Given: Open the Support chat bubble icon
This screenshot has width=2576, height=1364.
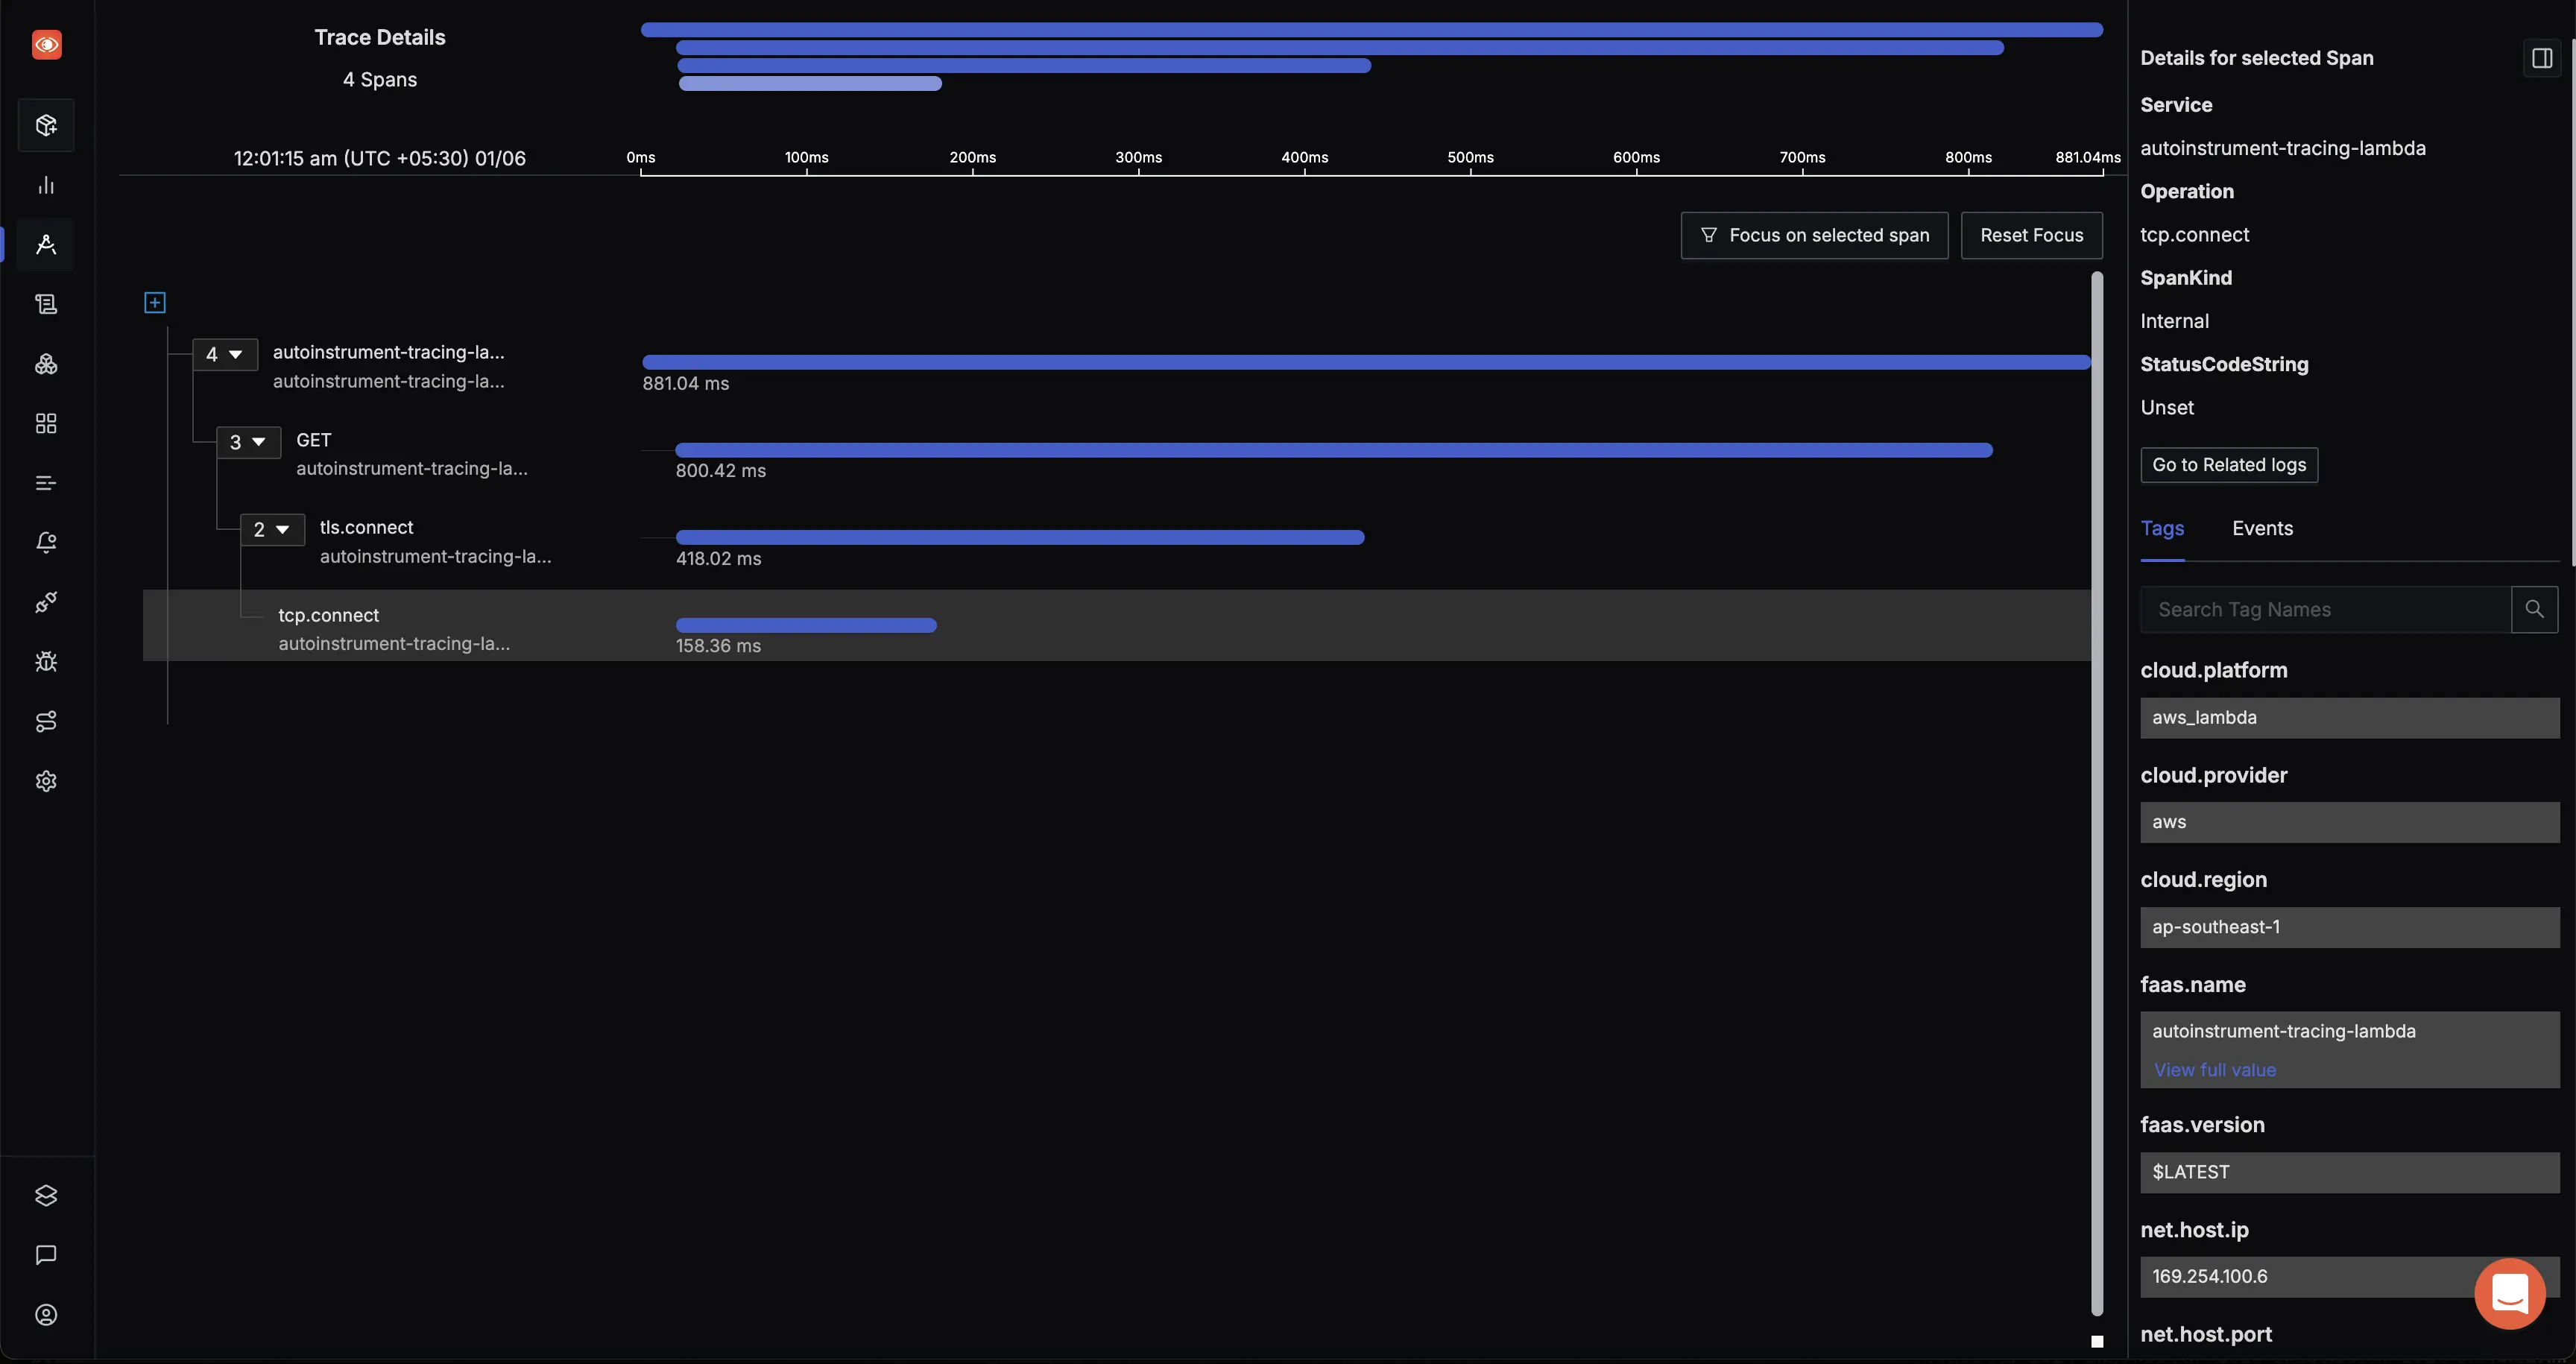Looking at the screenshot, I should [46, 1255].
